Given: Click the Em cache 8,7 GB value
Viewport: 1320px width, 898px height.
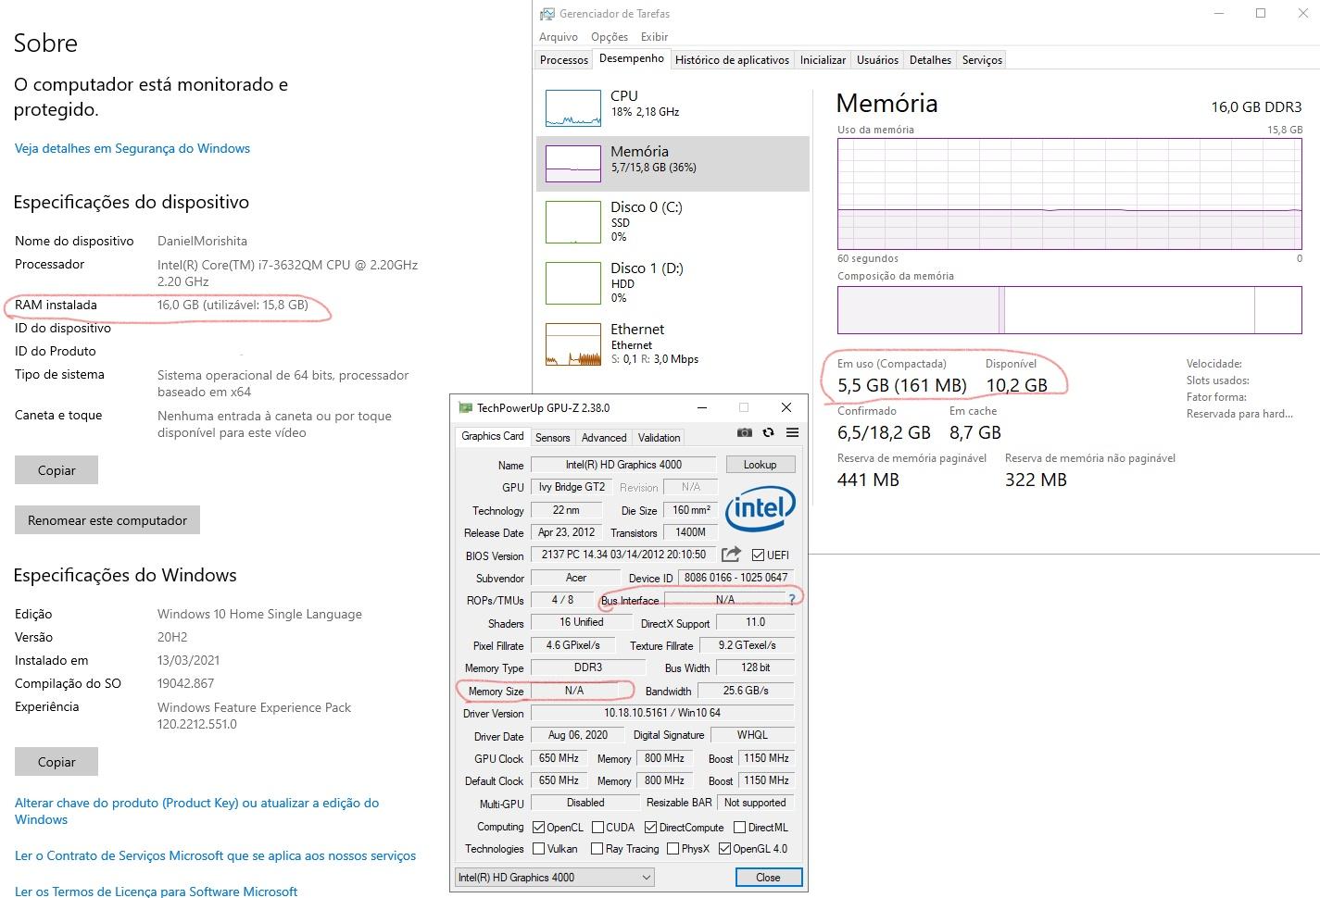Looking at the screenshot, I should [974, 432].
